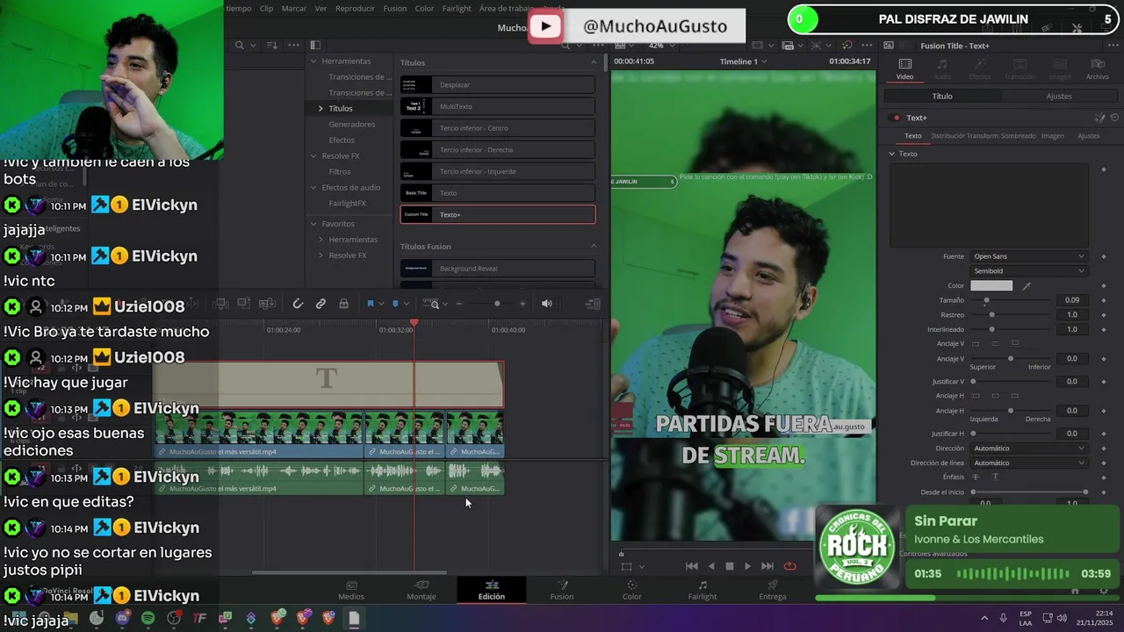This screenshot has width=1124, height=632.
Task: Click the text Color swatch
Action: pos(991,286)
